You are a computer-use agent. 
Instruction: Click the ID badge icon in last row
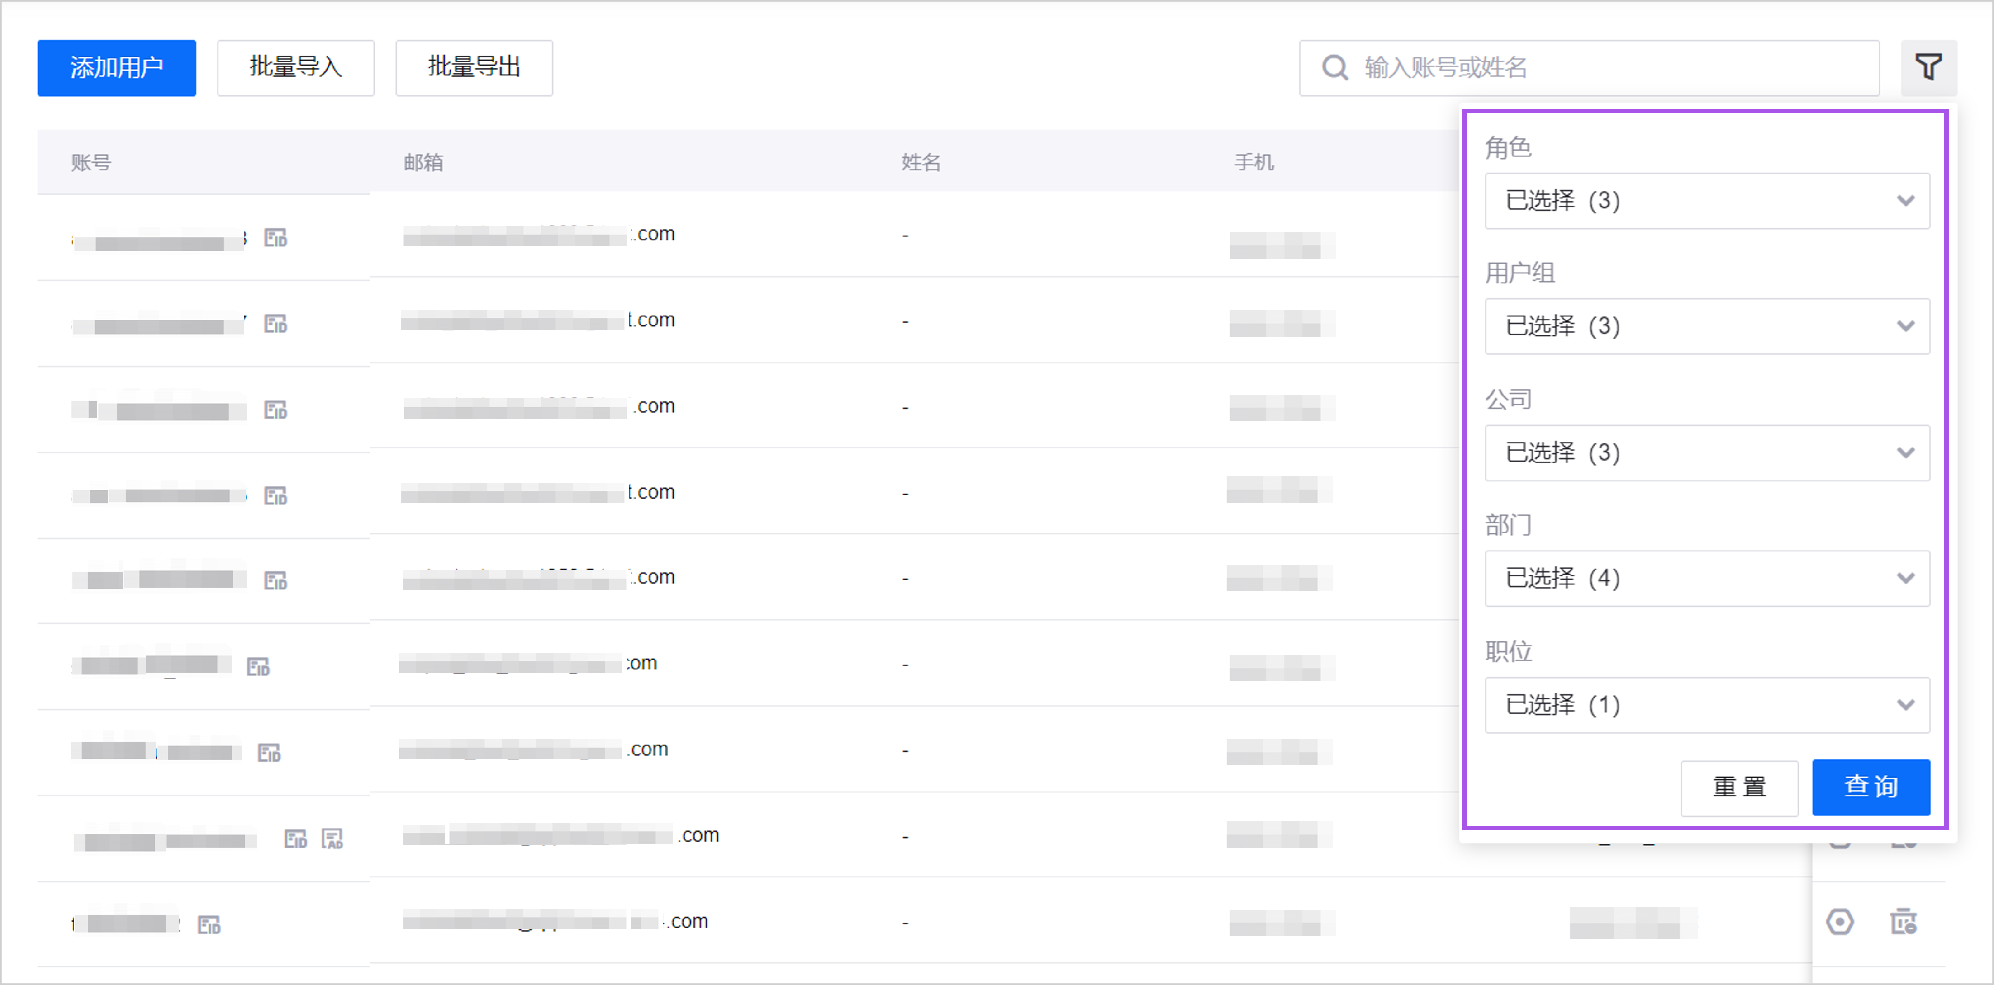(209, 924)
